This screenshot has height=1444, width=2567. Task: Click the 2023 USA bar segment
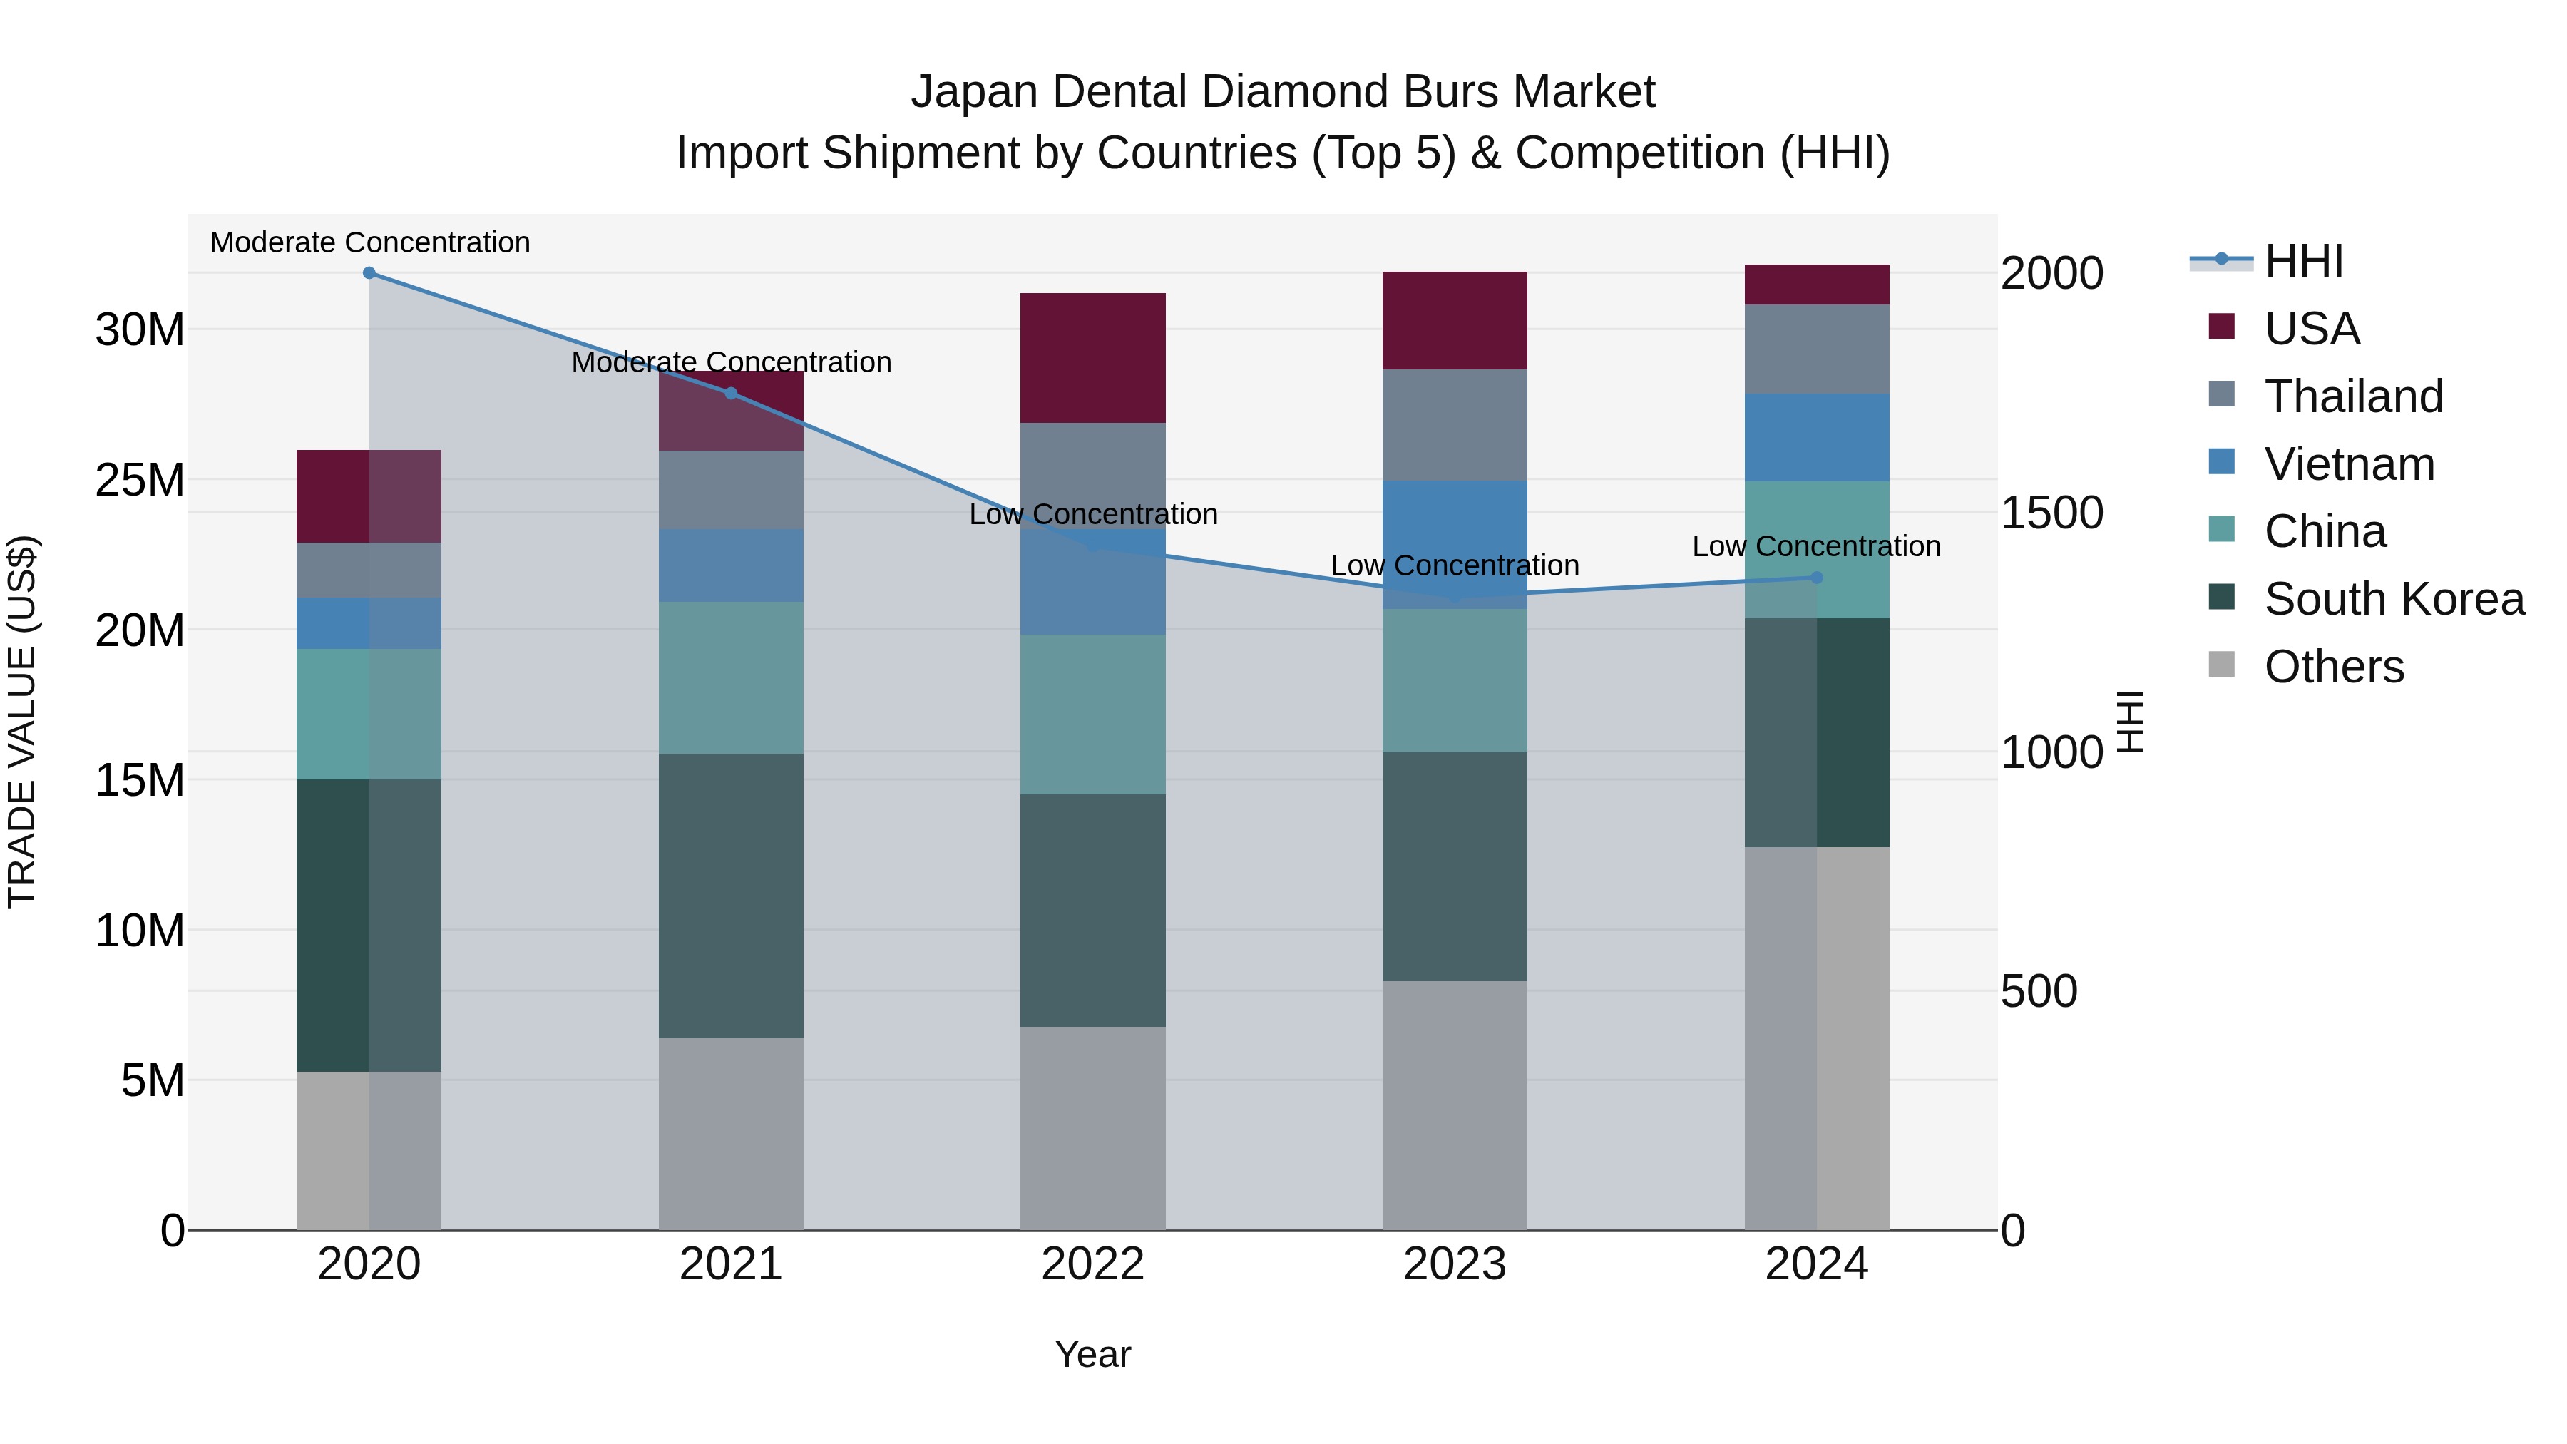(x=1455, y=321)
